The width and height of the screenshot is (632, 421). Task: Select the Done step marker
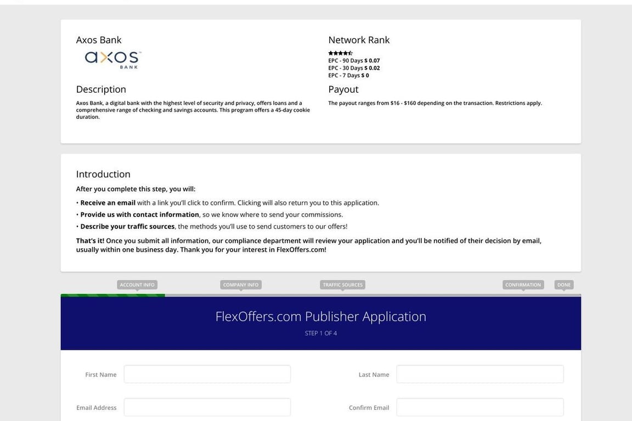click(565, 284)
